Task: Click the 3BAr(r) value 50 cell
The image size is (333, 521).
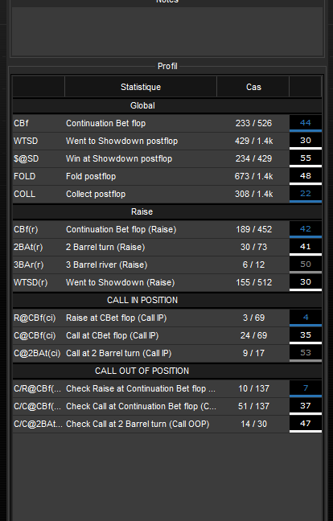Action: pyautogui.click(x=306, y=265)
